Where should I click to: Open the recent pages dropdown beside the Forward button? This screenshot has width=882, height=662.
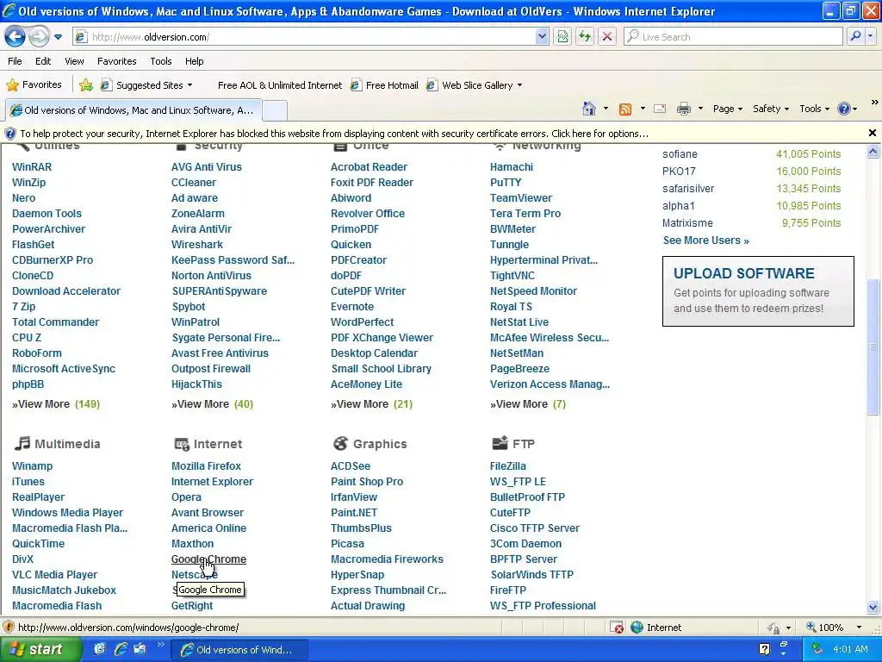pyautogui.click(x=58, y=37)
